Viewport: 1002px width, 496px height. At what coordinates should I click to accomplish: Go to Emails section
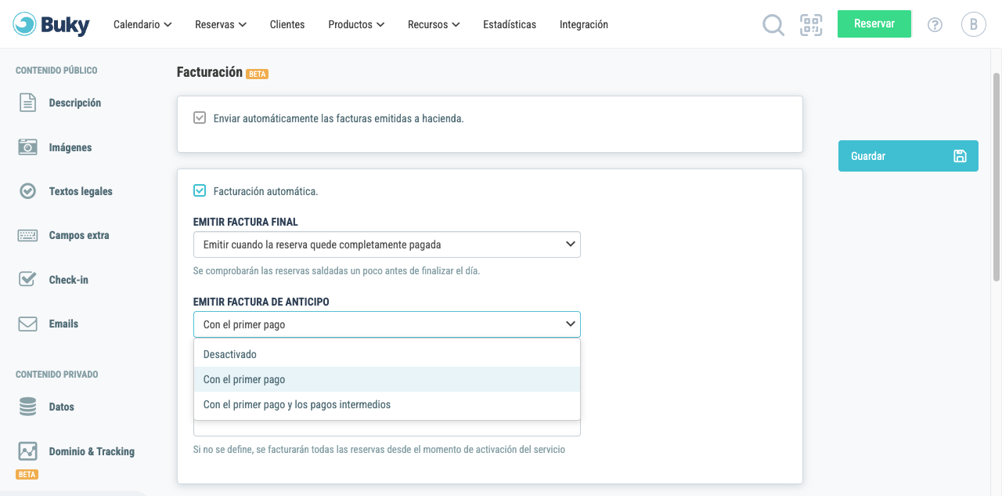(63, 324)
